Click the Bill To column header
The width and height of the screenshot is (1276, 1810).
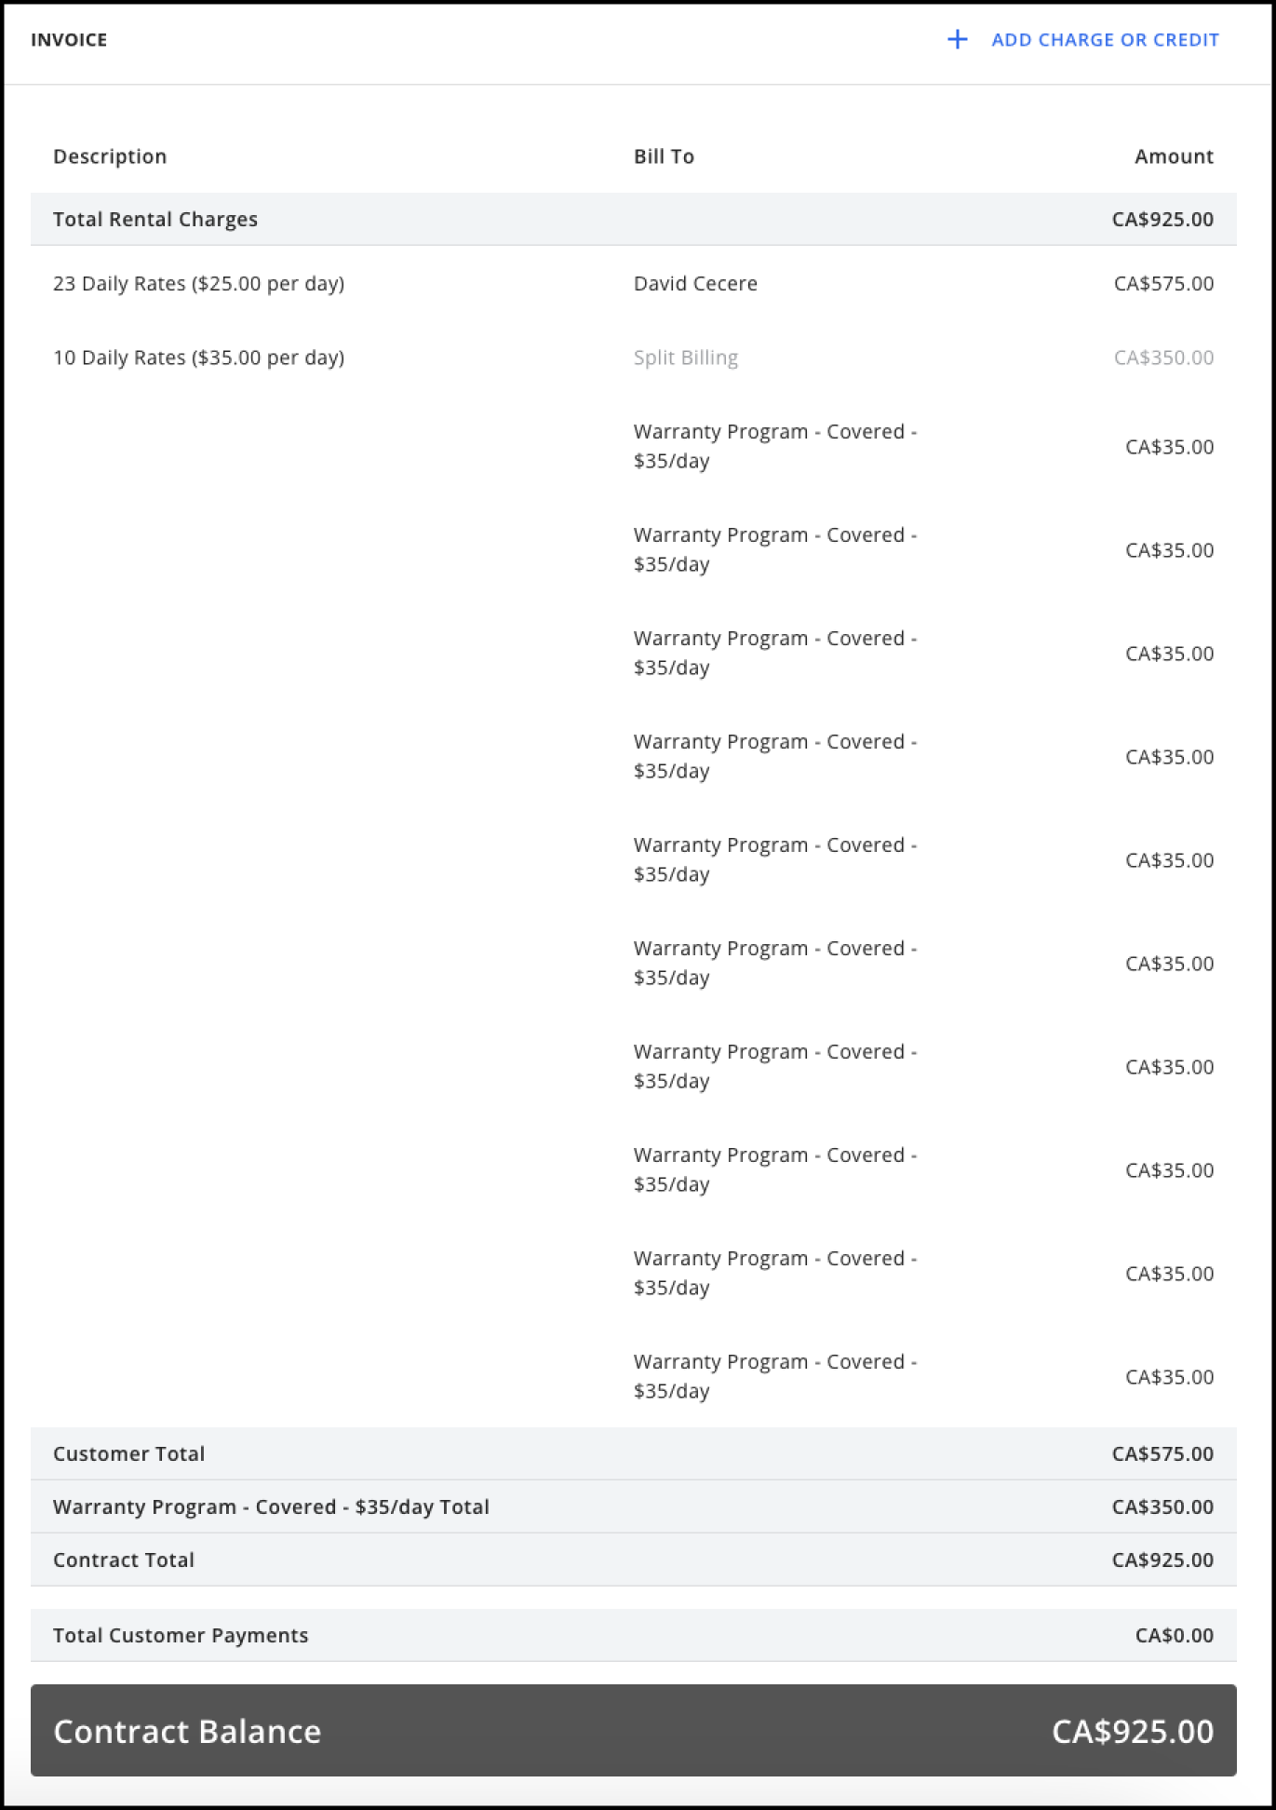[664, 156]
